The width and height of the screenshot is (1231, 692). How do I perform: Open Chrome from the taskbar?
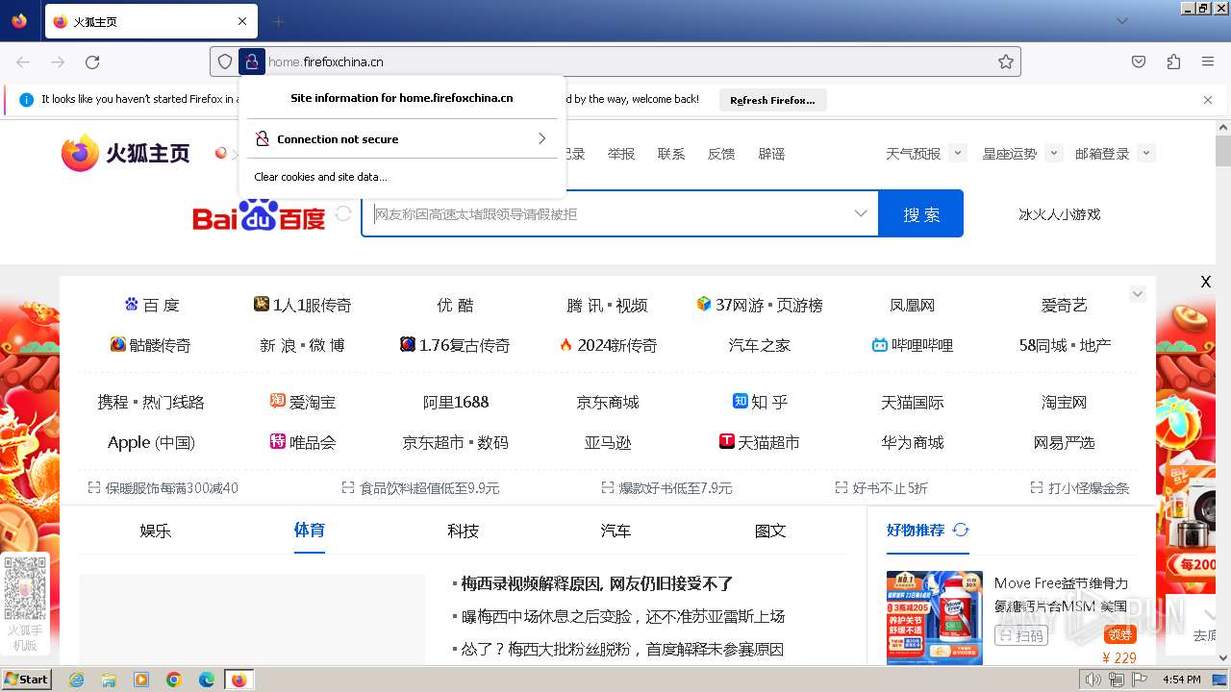174,680
